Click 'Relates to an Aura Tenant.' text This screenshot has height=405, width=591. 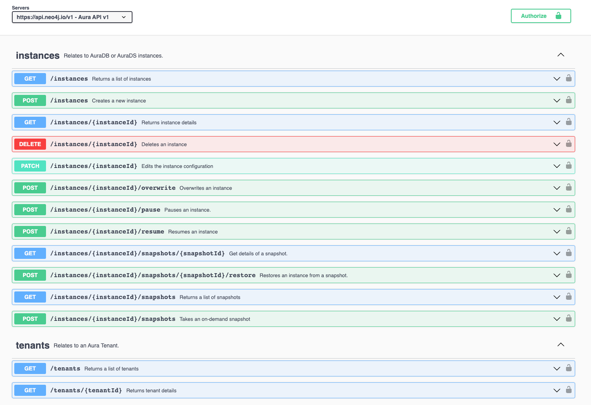click(x=86, y=345)
